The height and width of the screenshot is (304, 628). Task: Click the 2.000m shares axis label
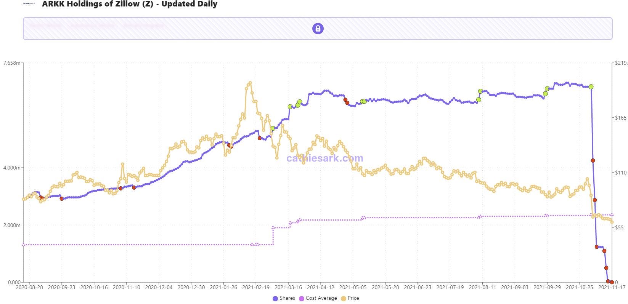(12, 225)
